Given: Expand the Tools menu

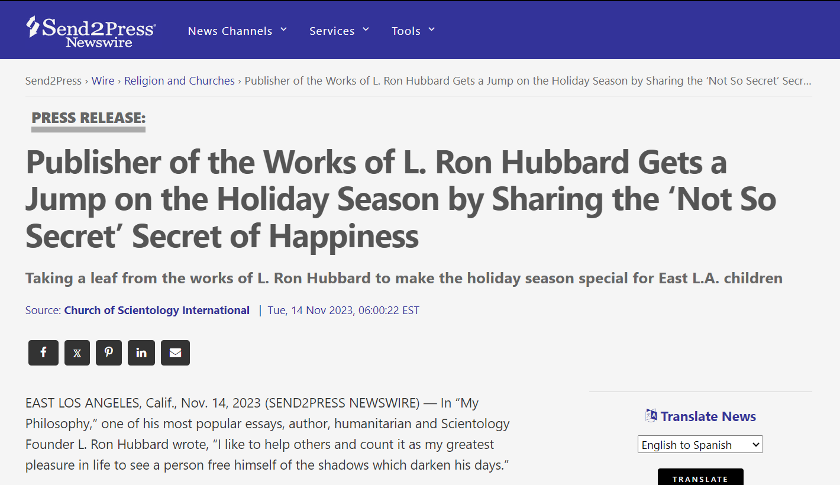Looking at the screenshot, I should point(413,31).
